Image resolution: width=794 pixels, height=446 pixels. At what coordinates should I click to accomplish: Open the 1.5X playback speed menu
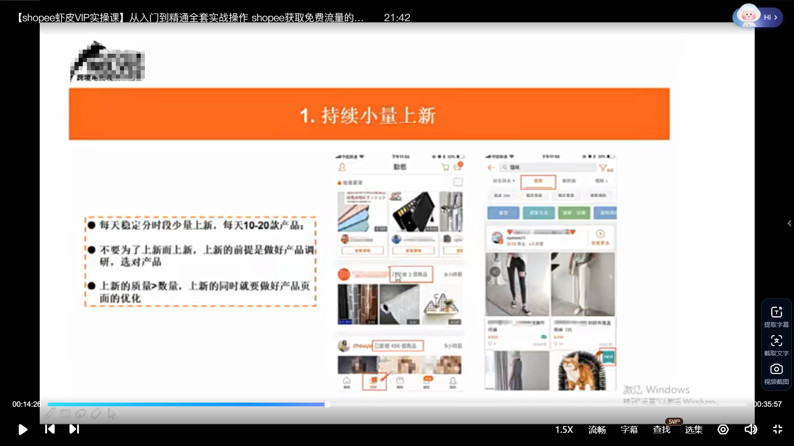click(564, 429)
